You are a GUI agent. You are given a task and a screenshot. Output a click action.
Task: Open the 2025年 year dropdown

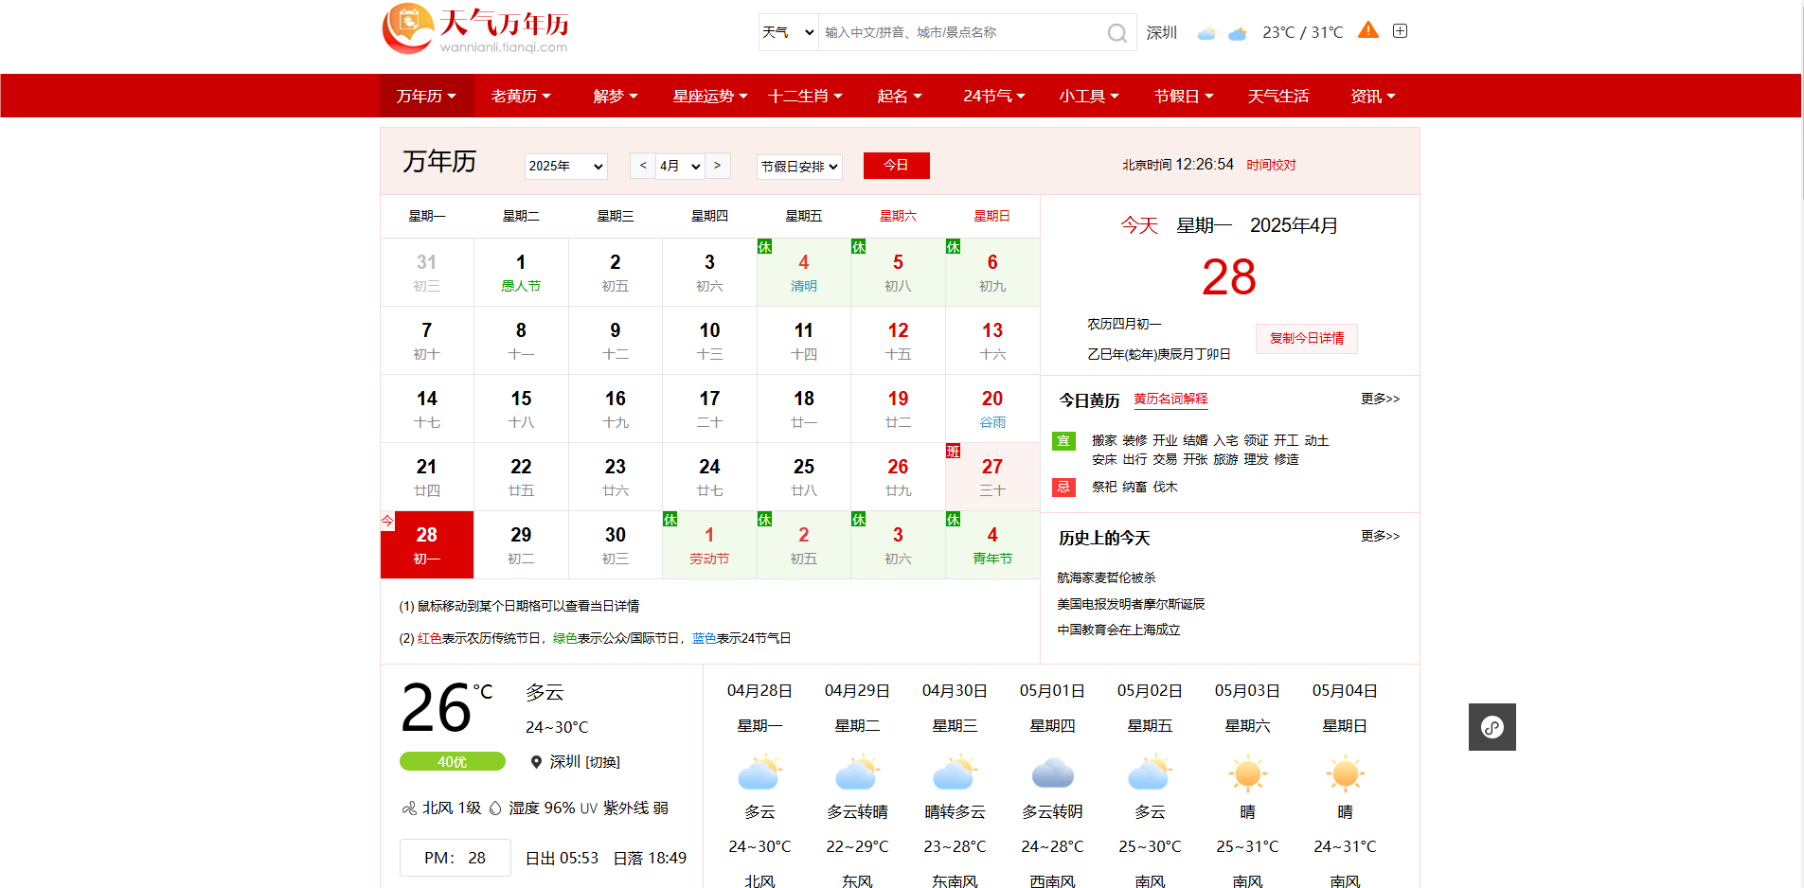pos(565,167)
